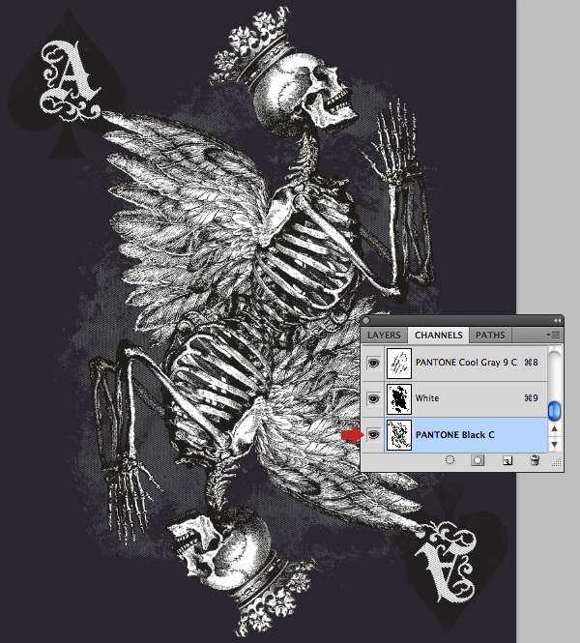Select the PANTONE Cool Gray 9 C channel name
The image size is (580, 643).
pos(466,363)
